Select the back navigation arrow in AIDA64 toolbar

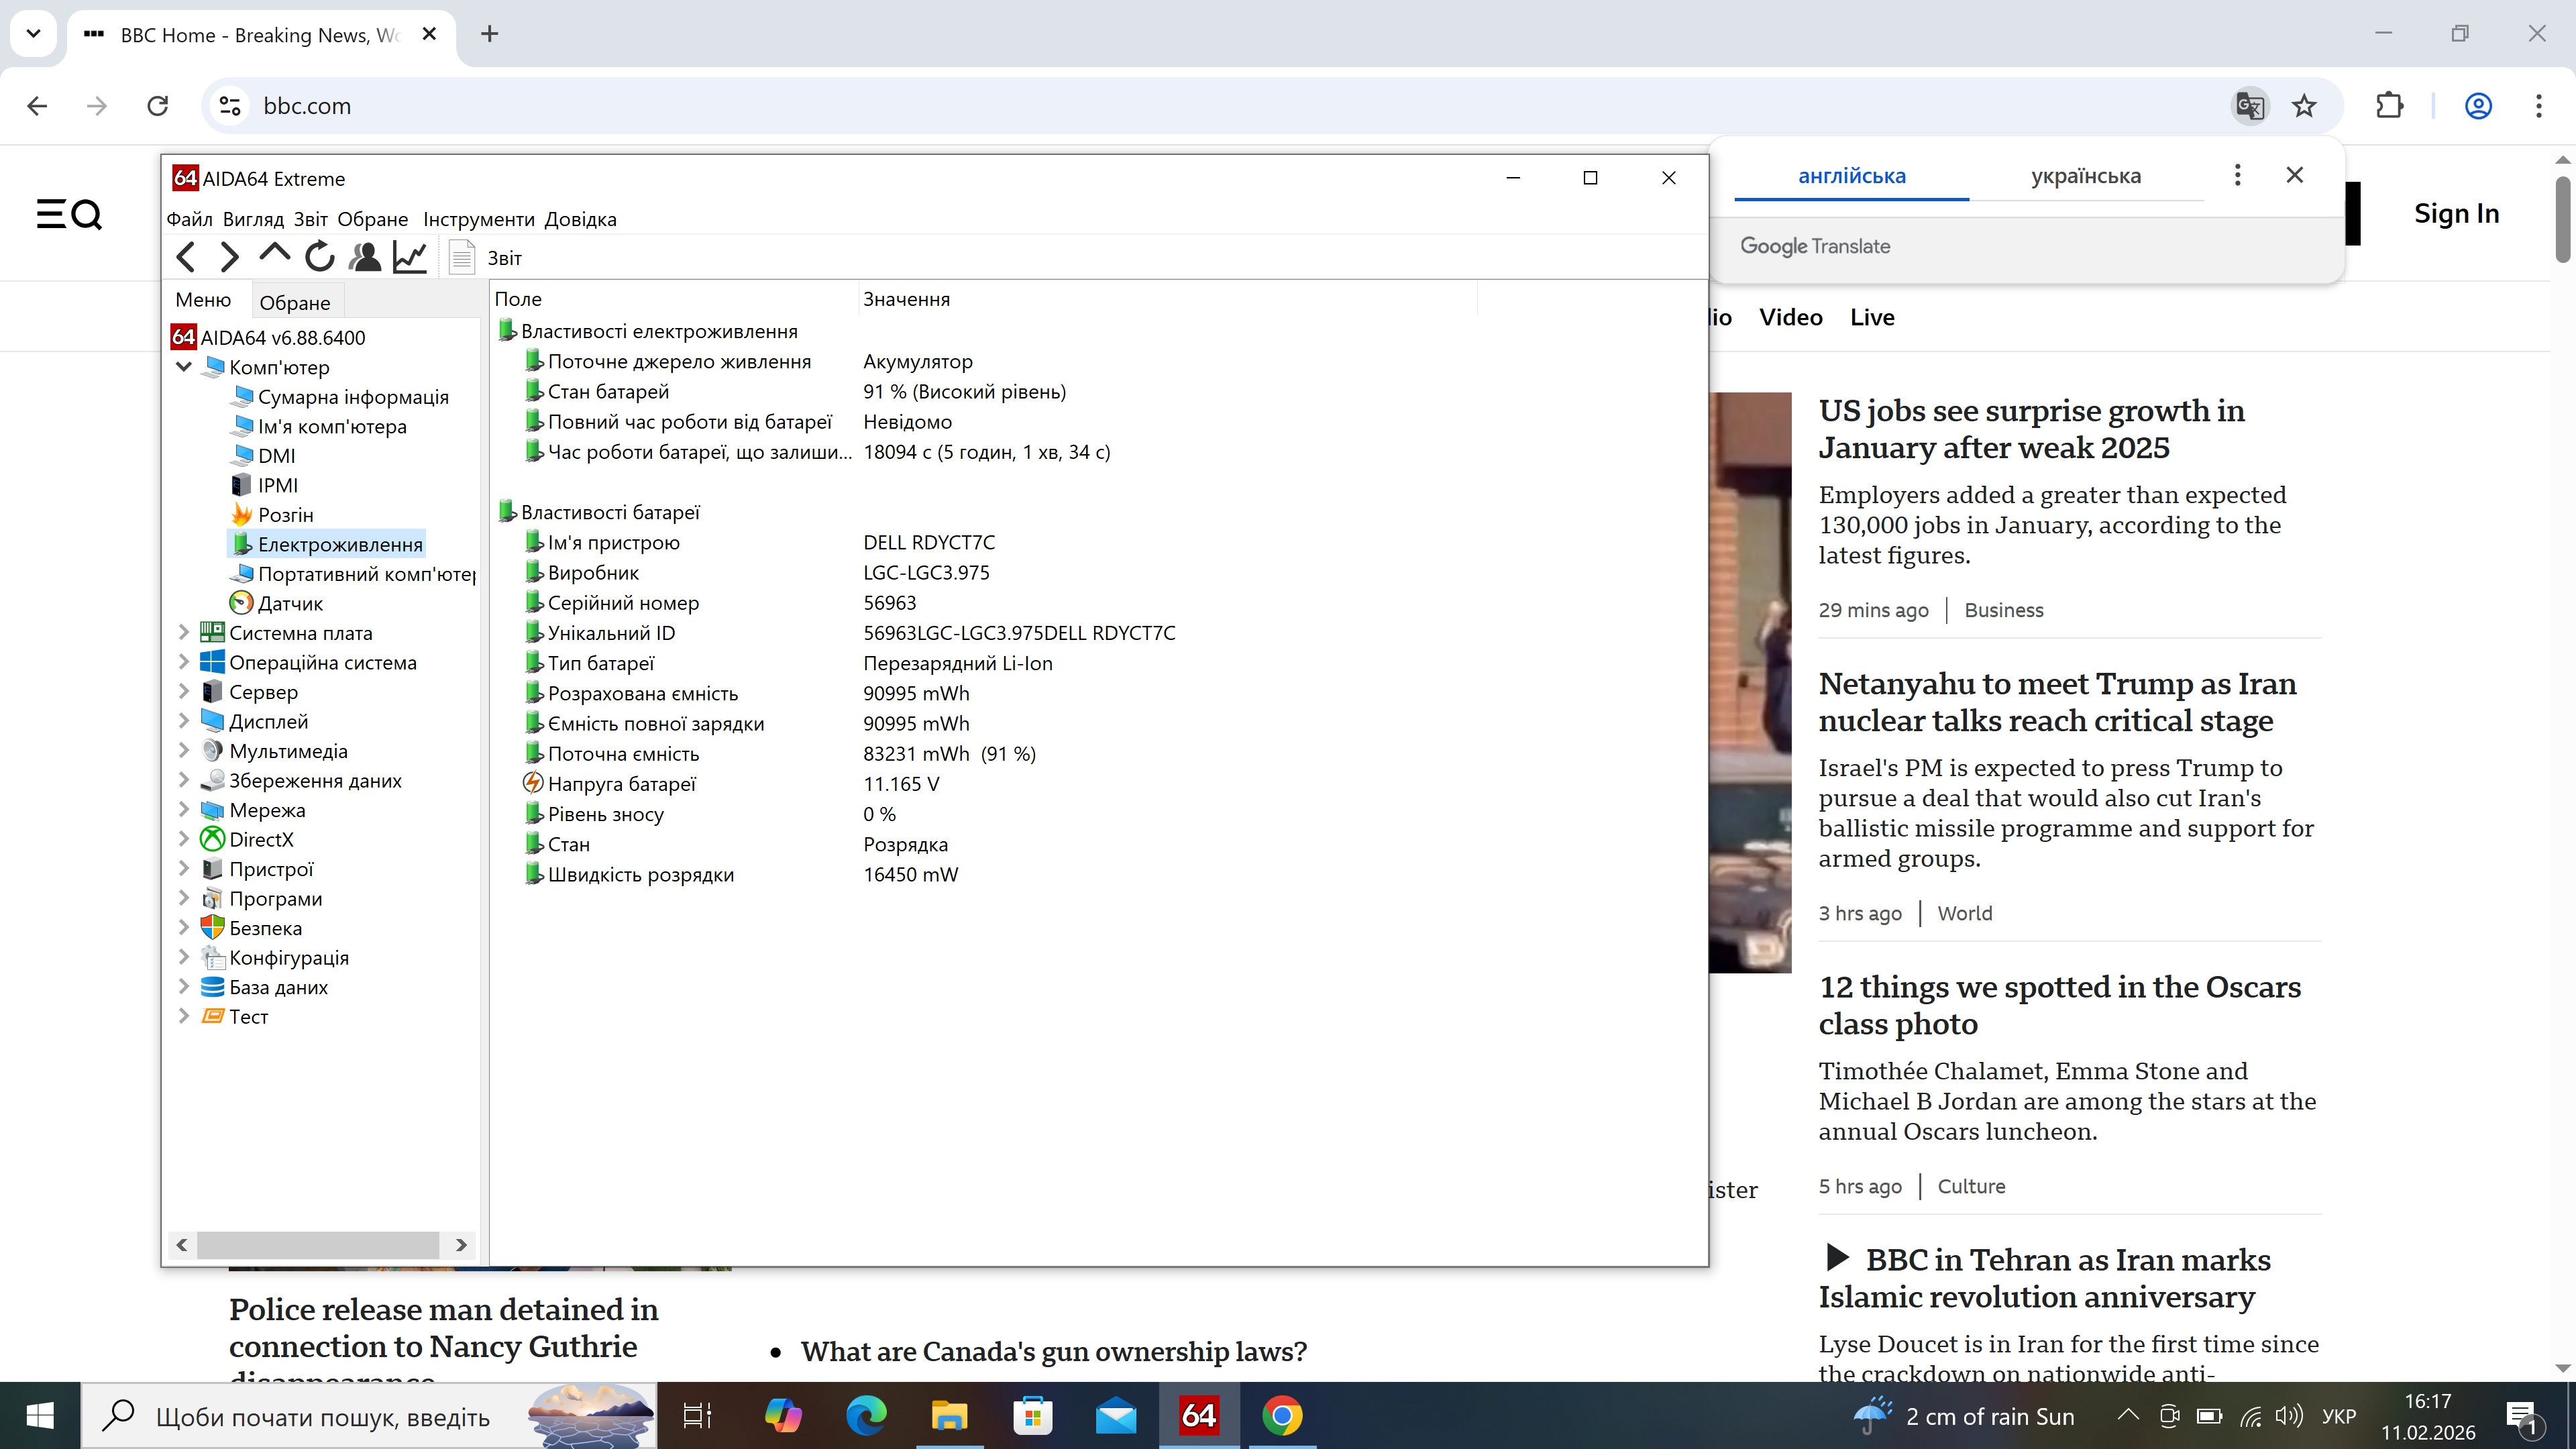(186, 257)
